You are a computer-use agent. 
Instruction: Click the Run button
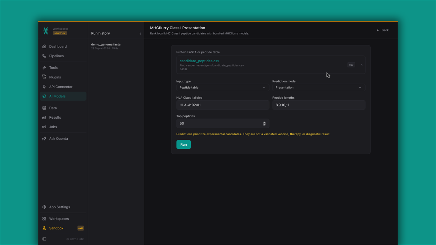click(x=184, y=144)
